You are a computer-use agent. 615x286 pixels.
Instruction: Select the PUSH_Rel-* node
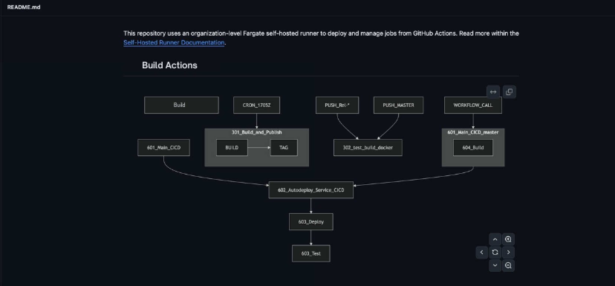tap(337, 105)
